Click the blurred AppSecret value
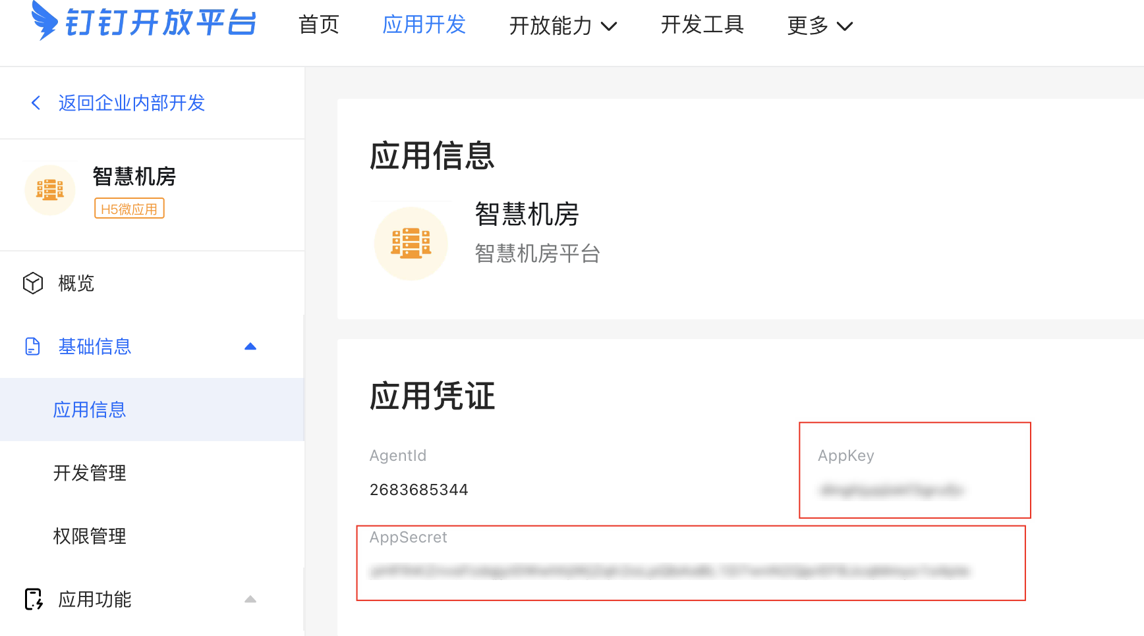1144x636 pixels. [x=669, y=571]
